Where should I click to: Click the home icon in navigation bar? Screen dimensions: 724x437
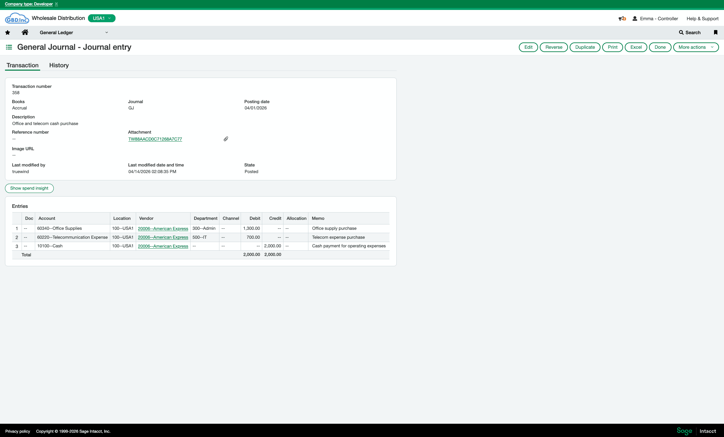click(25, 32)
